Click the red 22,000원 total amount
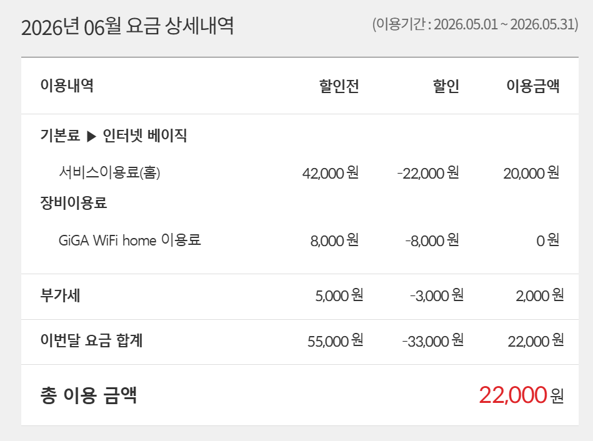This screenshot has height=441, width=593. click(521, 395)
